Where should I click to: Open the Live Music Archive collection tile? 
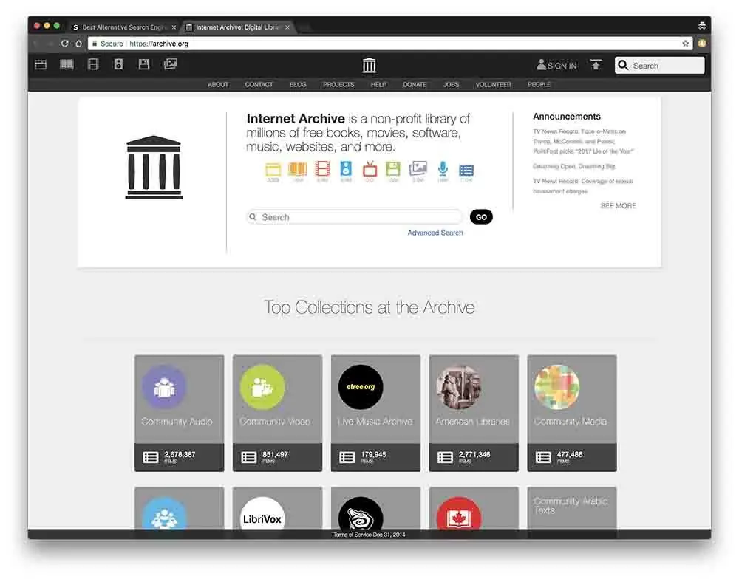(x=375, y=413)
